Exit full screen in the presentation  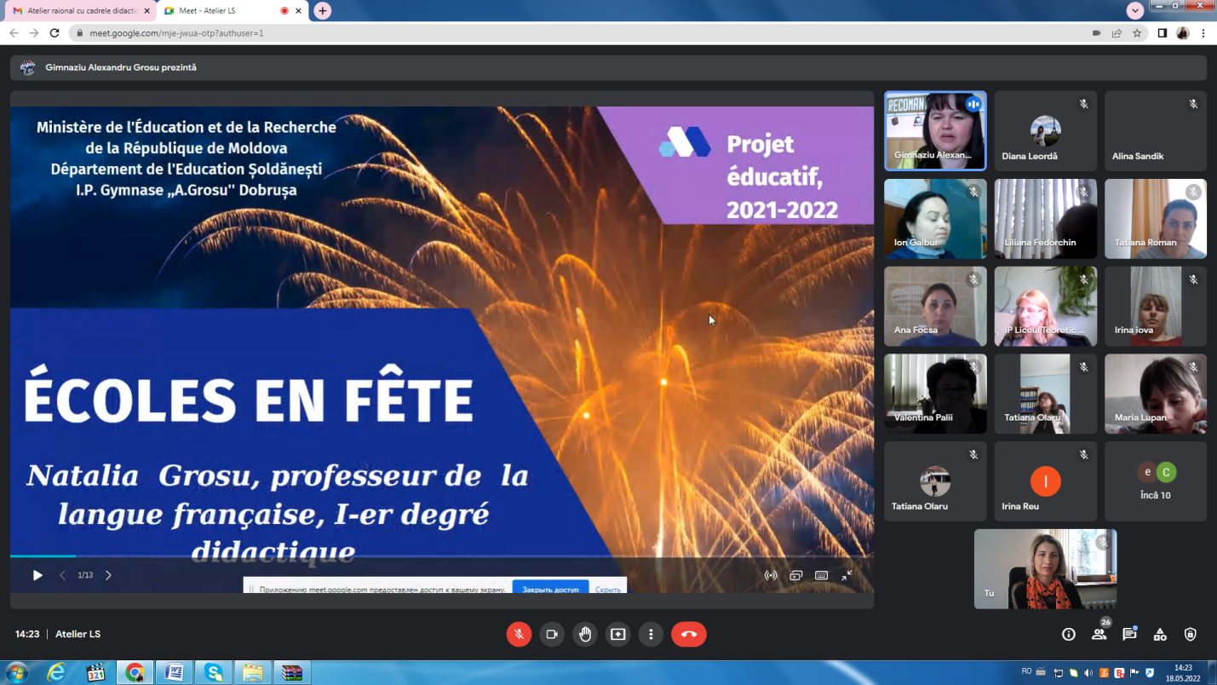(x=847, y=575)
